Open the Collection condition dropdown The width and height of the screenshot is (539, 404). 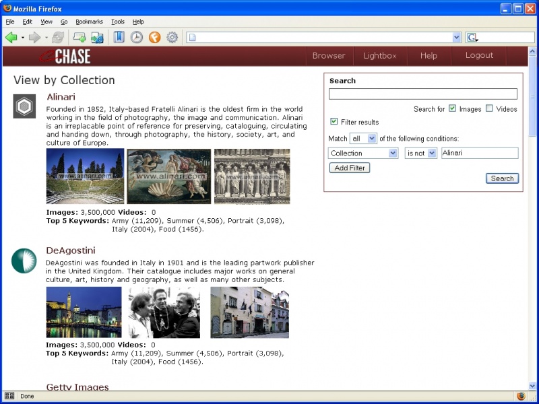pyautogui.click(x=362, y=153)
